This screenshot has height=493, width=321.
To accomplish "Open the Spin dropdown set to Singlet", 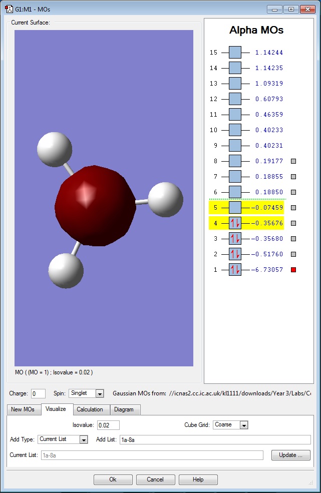I will pos(99,394).
